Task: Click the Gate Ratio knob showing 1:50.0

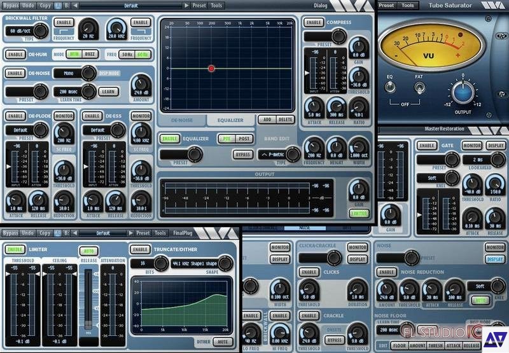Action: pyautogui.click(x=495, y=184)
